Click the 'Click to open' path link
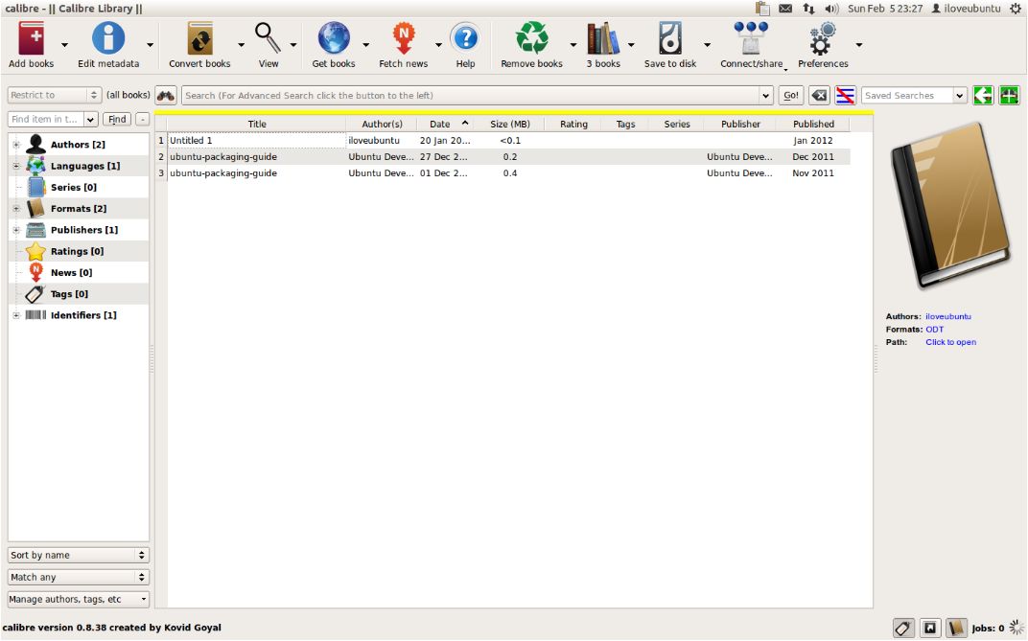This screenshot has height=641, width=1028. (950, 342)
